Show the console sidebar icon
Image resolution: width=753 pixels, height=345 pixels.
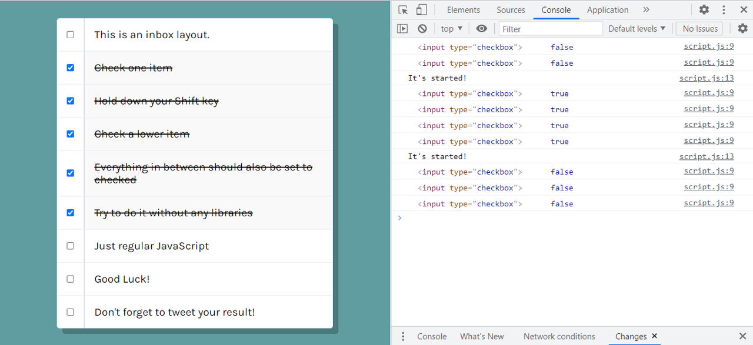click(x=402, y=28)
